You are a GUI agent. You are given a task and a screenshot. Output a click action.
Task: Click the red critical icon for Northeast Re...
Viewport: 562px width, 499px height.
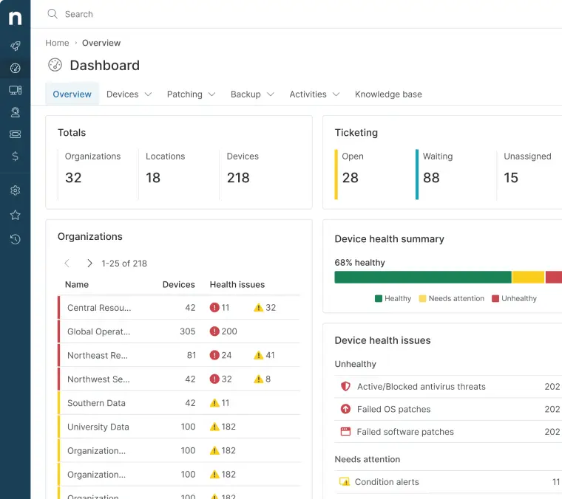[214, 355]
